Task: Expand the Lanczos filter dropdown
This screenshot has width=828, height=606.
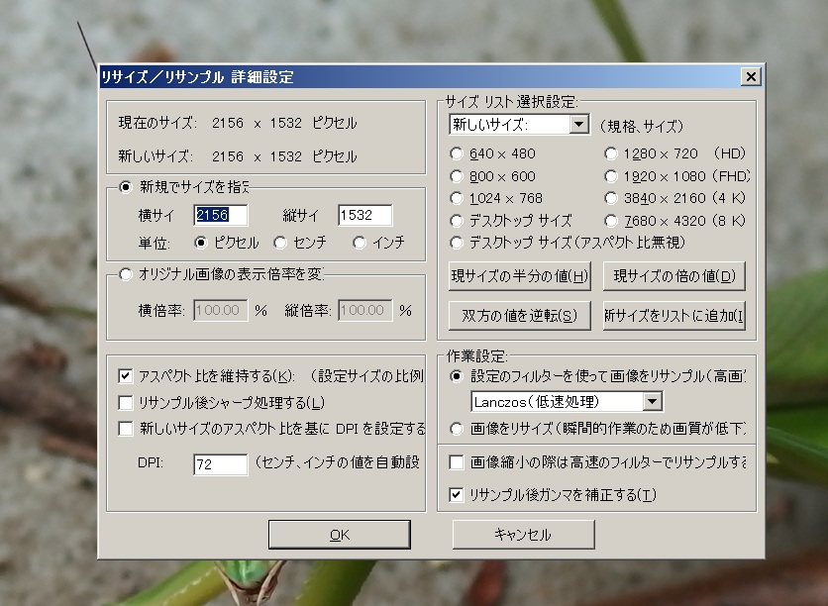Action: [652, 401]
